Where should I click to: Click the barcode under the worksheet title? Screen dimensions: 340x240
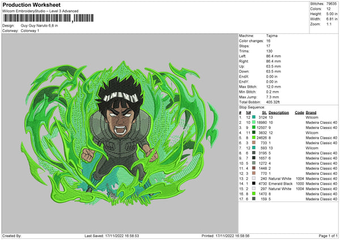(48, 18)
